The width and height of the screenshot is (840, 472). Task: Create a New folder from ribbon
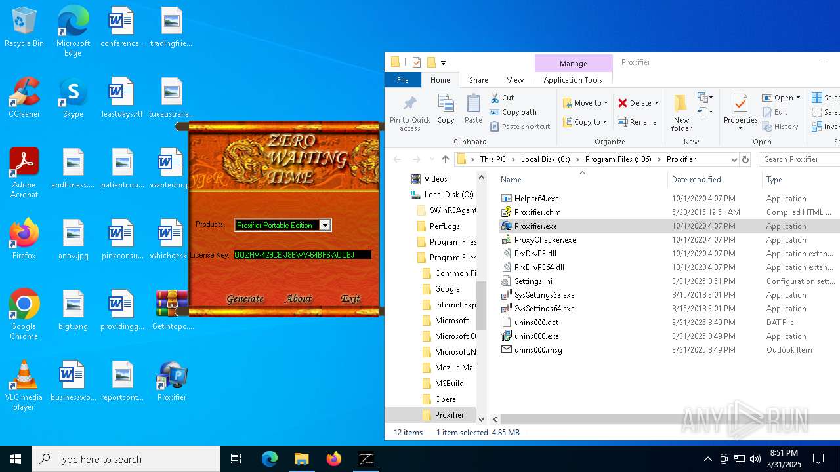[x=681, y=113]
